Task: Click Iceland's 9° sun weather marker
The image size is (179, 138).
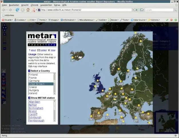Action: tap(73, 57)
